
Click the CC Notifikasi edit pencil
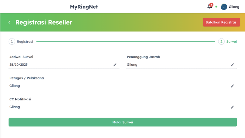pyautogui.click(x=232, y=107)
